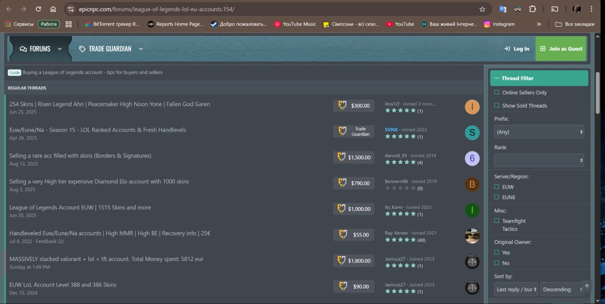Check the EUNE server checkbox

[x=496, y=197]
